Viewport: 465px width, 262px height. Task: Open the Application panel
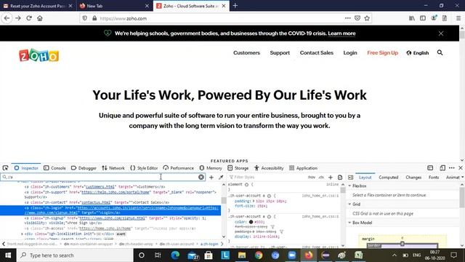pyautogui.click(x=304, y=168)
